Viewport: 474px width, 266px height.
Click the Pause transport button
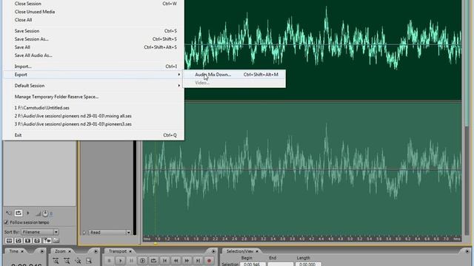(132, 261)
